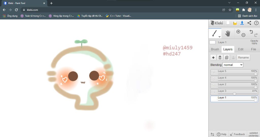The image size is (260, 137).
Task: Click the share icon in Kleki header
Action: 249,23
